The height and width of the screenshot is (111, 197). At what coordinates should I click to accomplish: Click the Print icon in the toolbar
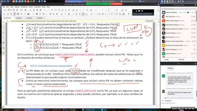point(26,10)
